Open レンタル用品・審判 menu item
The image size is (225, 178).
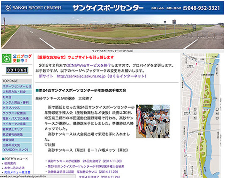point(17,102)
